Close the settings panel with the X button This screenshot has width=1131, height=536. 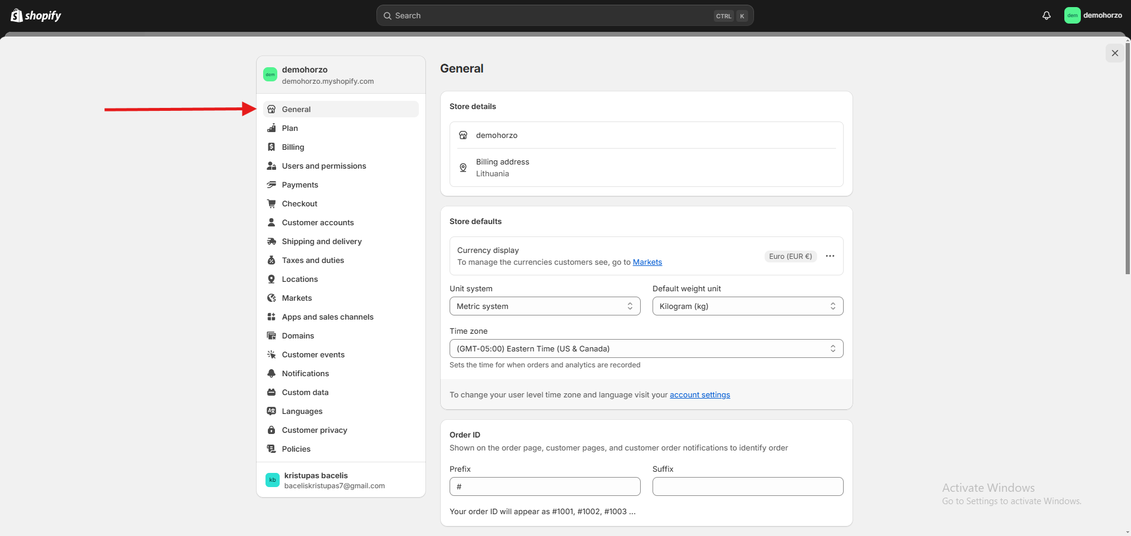(x=1114, y=53)
